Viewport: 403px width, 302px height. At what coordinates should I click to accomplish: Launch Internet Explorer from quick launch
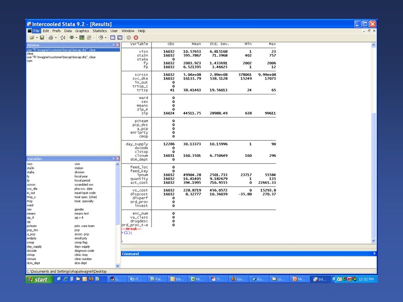[x=65, y=279]
